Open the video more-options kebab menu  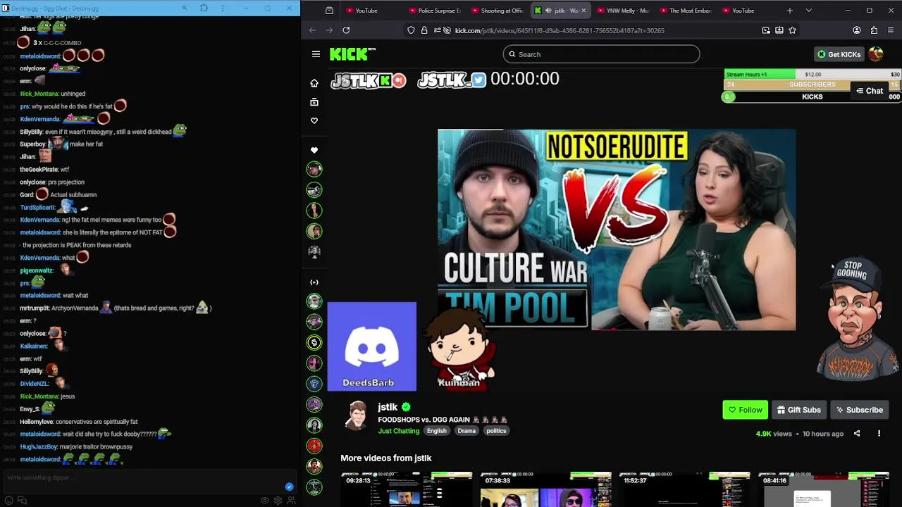(879, 434)
